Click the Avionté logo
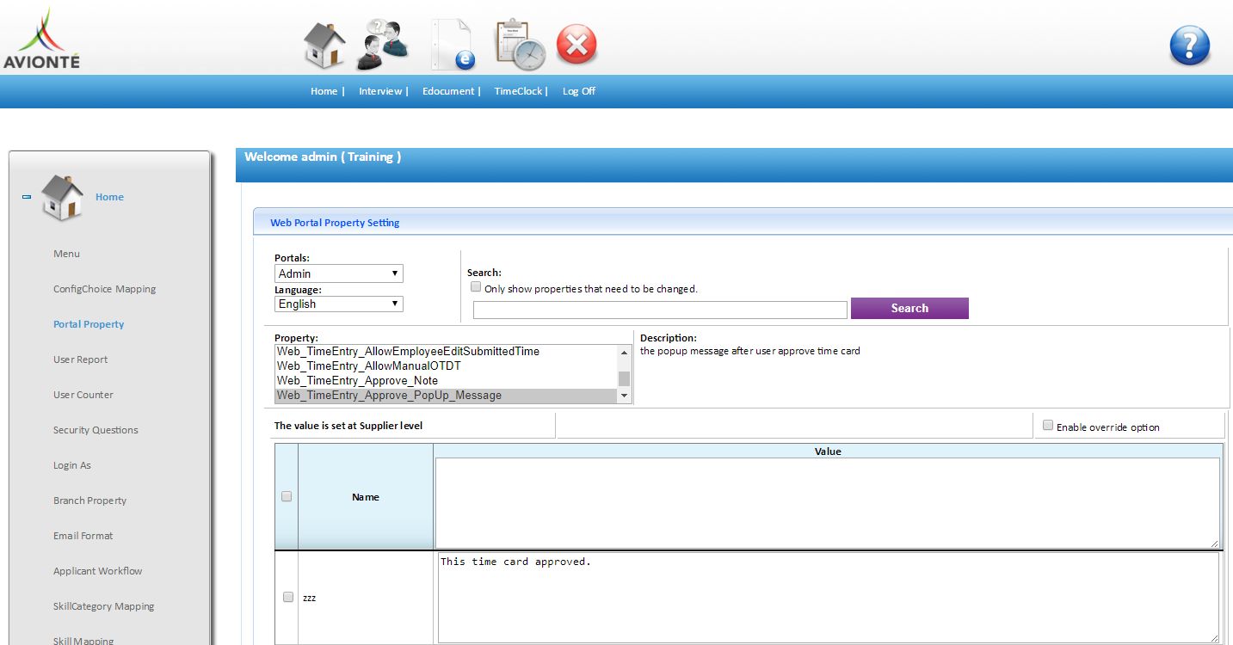The width and height of the screenshot is (1233, 645). (41, 38)
